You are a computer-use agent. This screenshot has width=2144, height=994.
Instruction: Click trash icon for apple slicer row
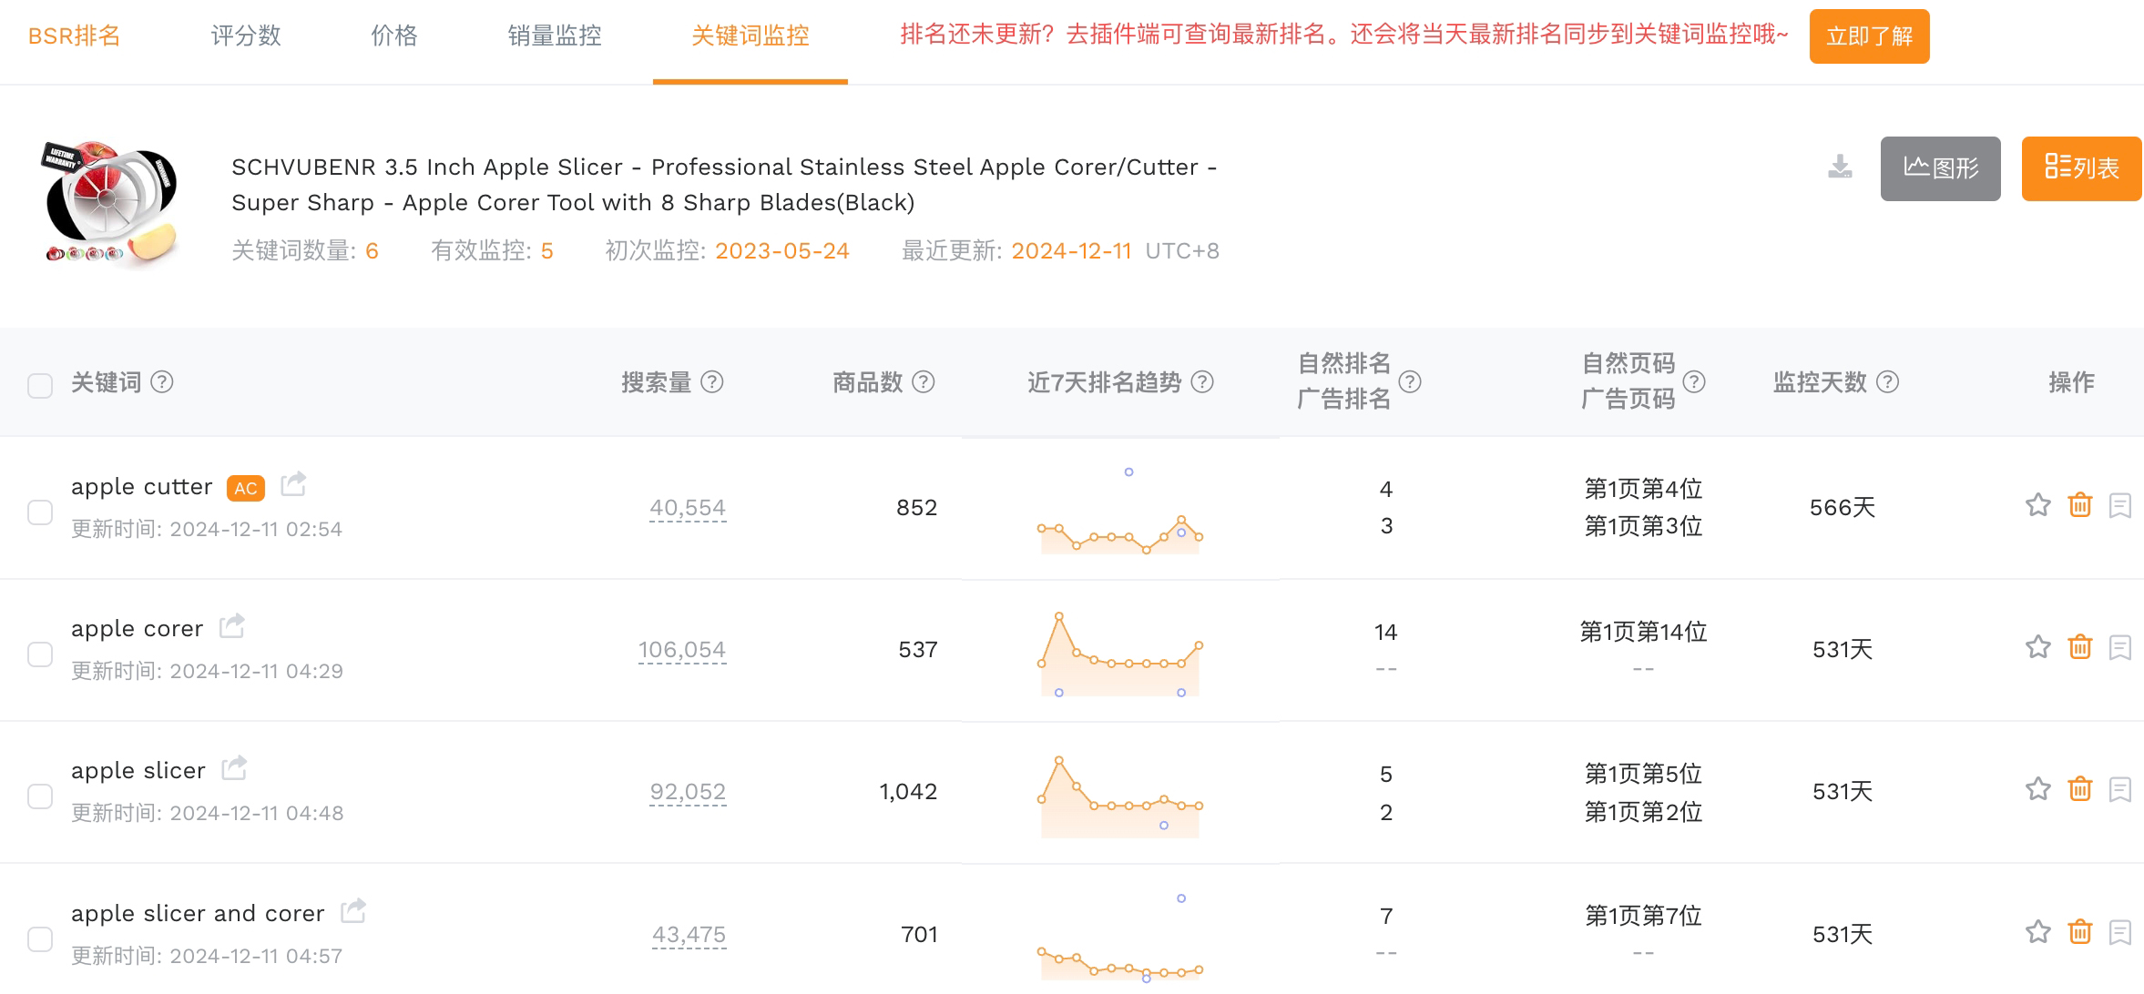point(2079,789)
